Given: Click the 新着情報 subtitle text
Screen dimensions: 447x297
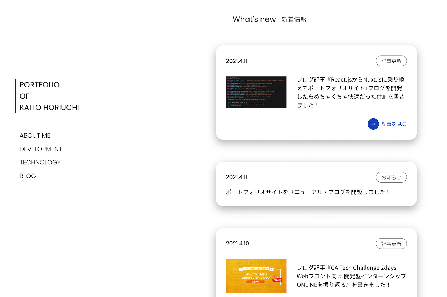Looking at the screenshot, I should [294, 19].
